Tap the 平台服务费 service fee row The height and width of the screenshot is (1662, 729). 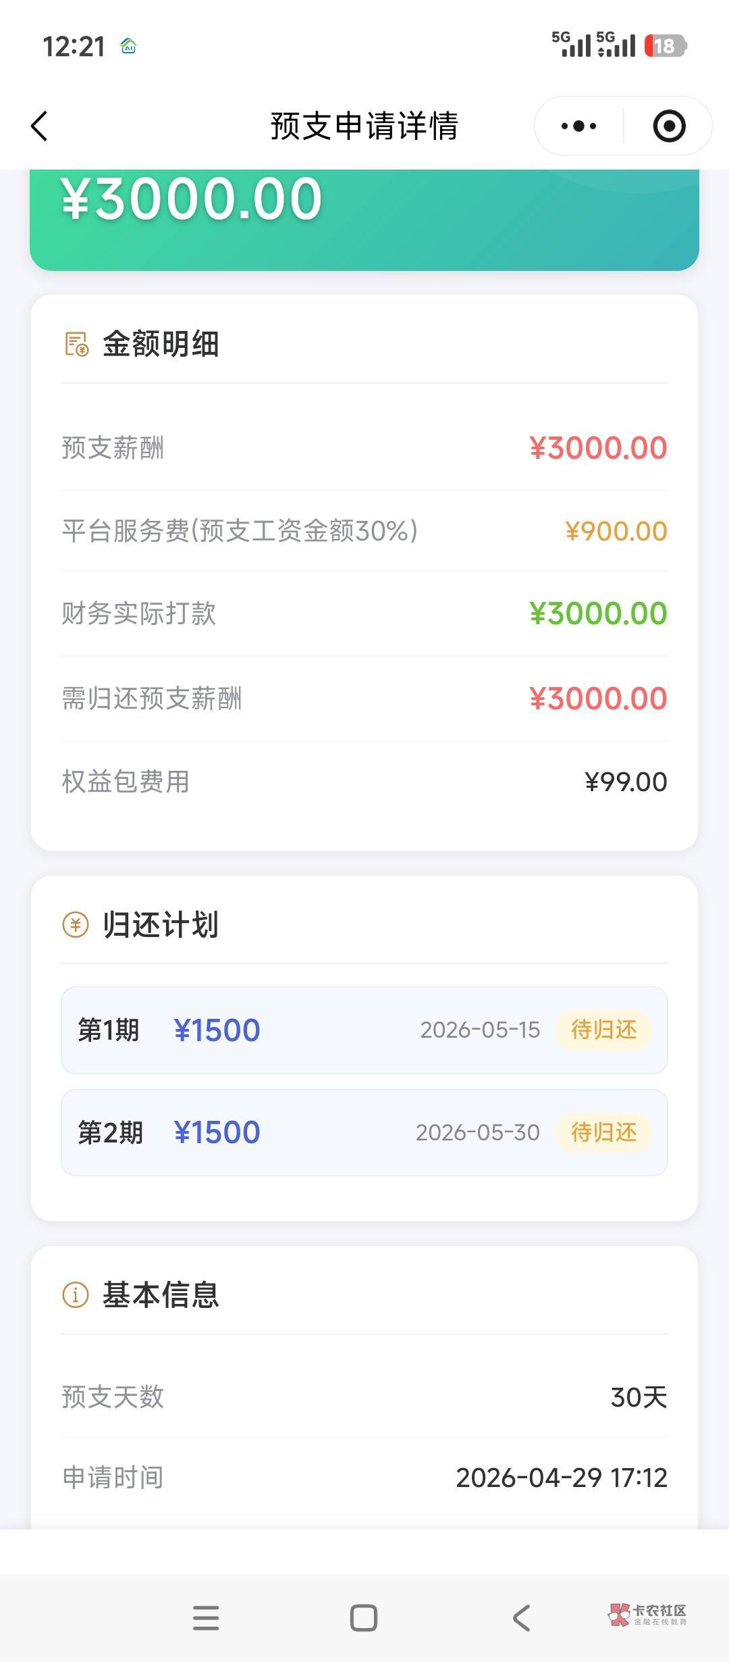[364, 531]
